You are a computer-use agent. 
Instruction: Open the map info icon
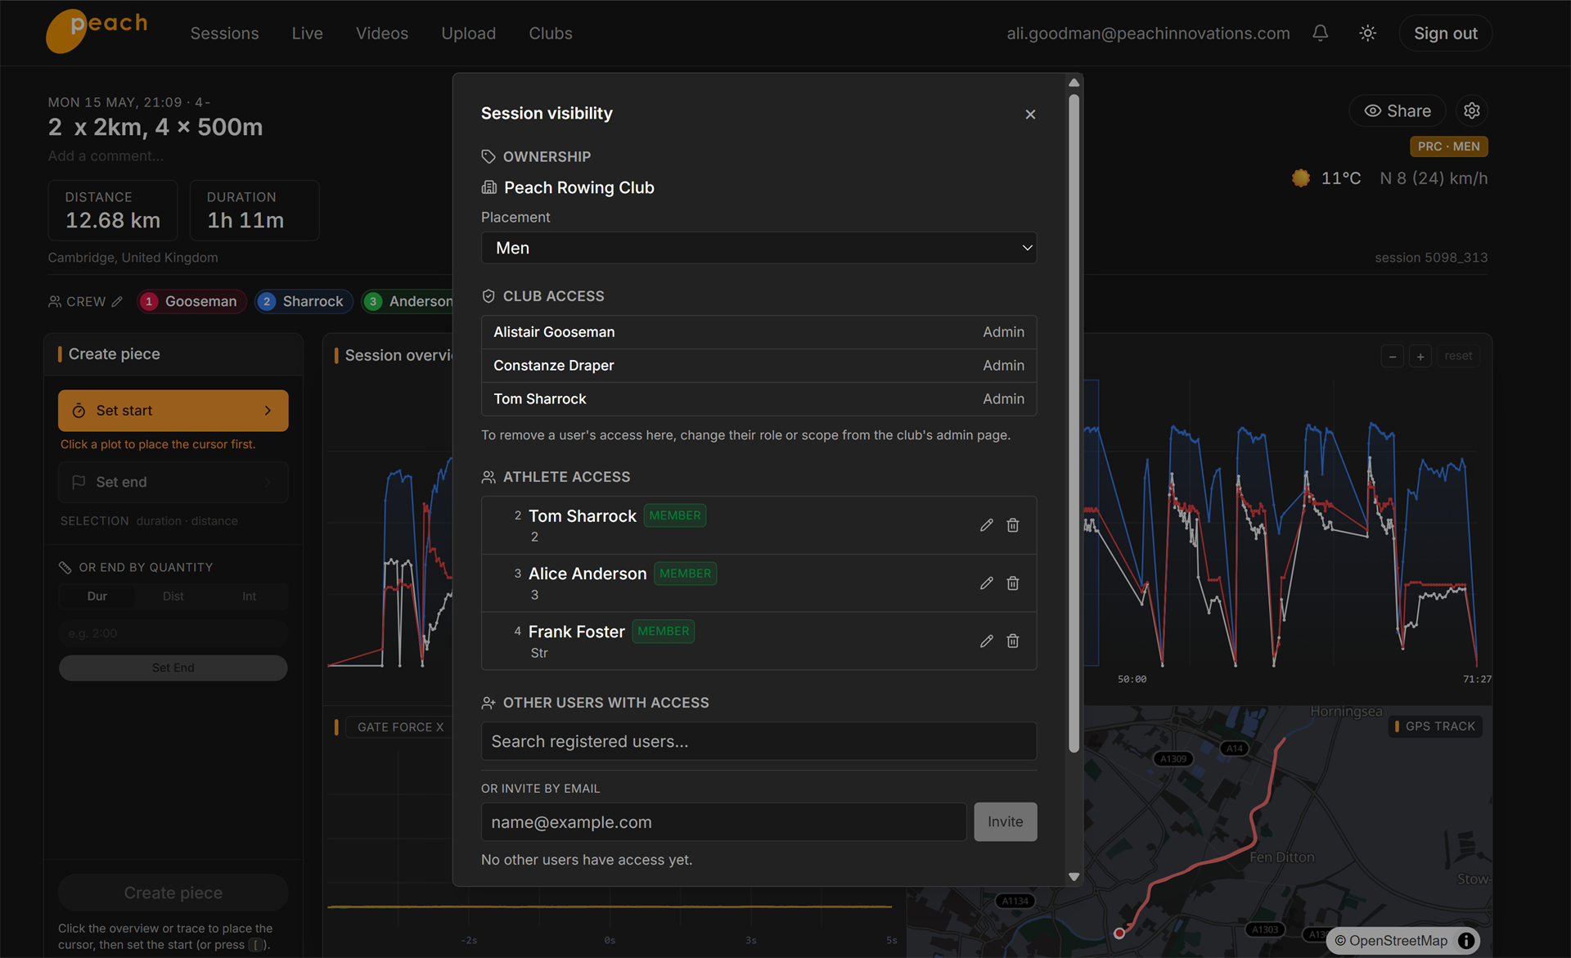[x=1466, y=941]
